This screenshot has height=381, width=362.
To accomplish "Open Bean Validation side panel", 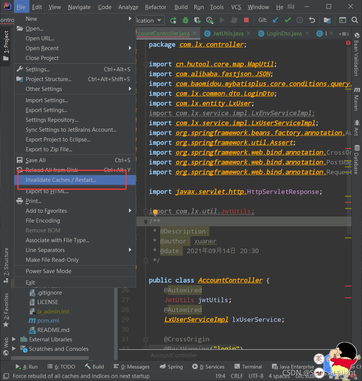I will (x=357, y=54).
